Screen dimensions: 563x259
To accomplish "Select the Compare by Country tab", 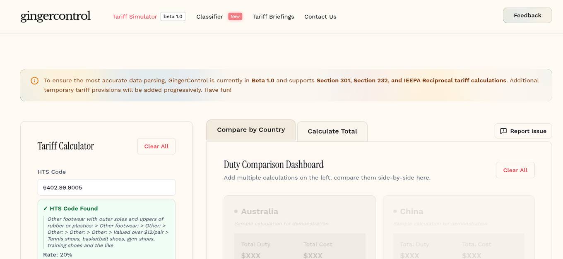I will point(250,129).
